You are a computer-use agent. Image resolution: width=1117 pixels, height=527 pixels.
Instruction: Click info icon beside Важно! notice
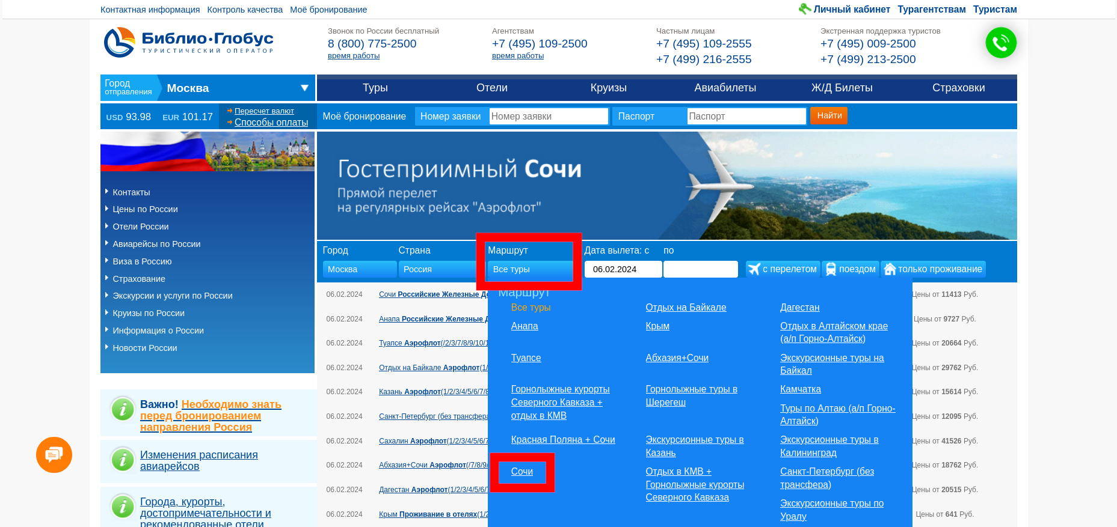tap(123, 410)
